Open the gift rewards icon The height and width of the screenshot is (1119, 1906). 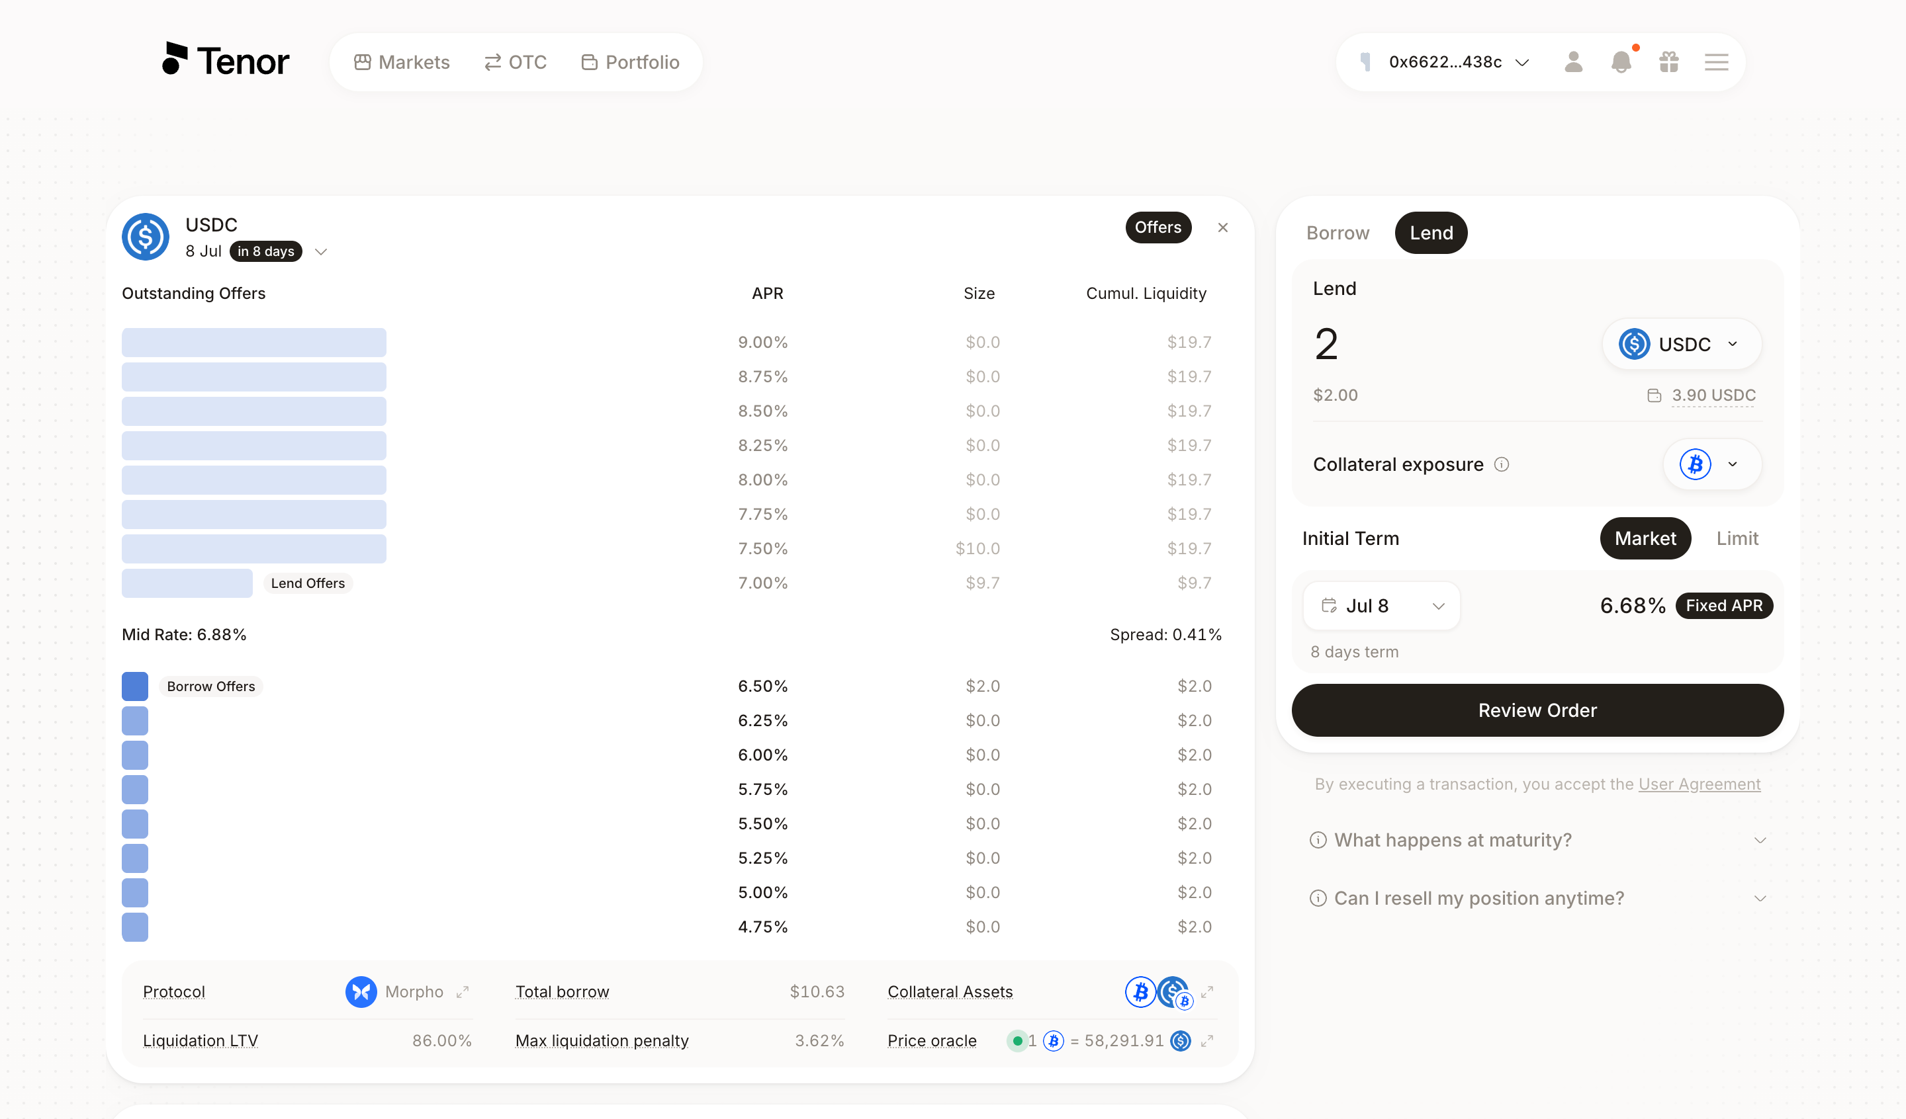[1669, 62]
